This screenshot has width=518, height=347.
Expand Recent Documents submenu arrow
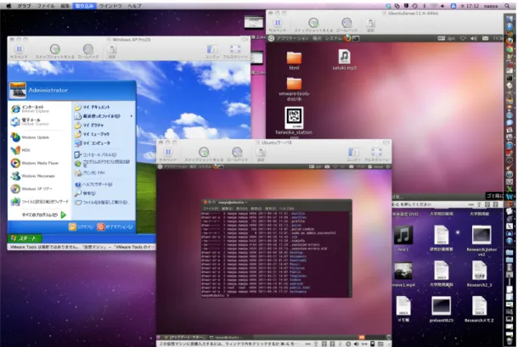coord(131,116)
